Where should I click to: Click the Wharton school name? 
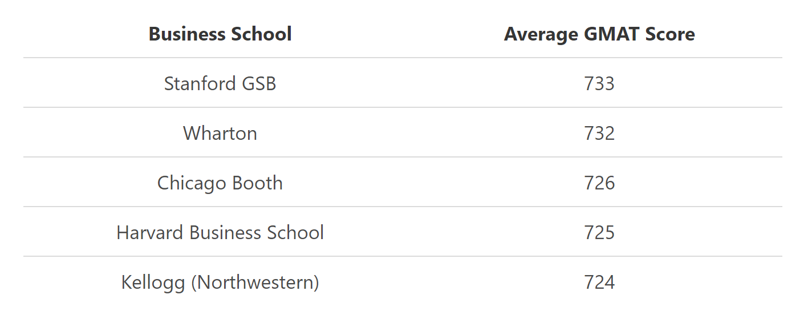[x=220, y=134]
